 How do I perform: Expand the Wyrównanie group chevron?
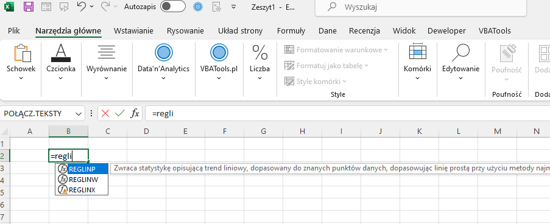tap(107, 78)
